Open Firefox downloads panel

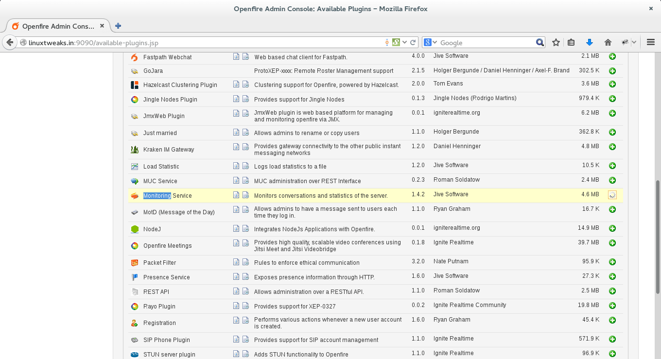click(590, 43)
